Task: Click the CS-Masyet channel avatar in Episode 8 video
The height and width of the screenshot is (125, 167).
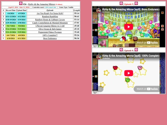Action: (x=98, y=57)
